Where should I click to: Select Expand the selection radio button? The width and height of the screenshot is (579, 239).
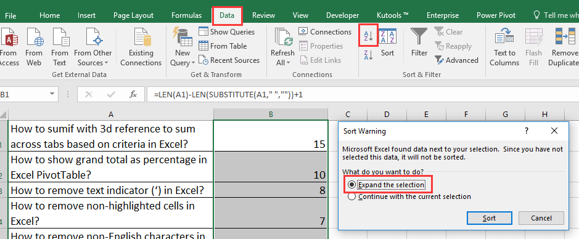[x=352, y=184]
